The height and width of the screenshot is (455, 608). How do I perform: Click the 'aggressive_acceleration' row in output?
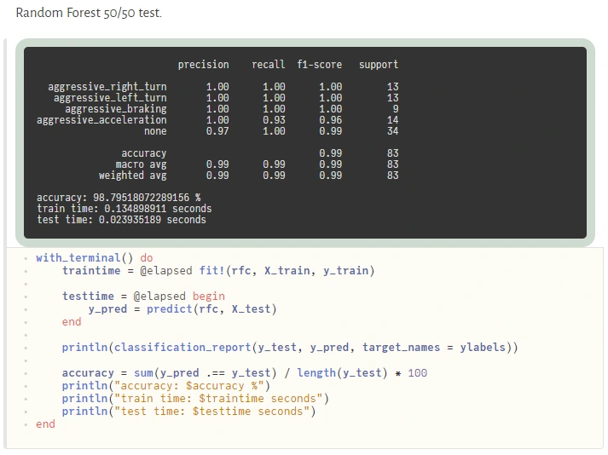[217, 120]
